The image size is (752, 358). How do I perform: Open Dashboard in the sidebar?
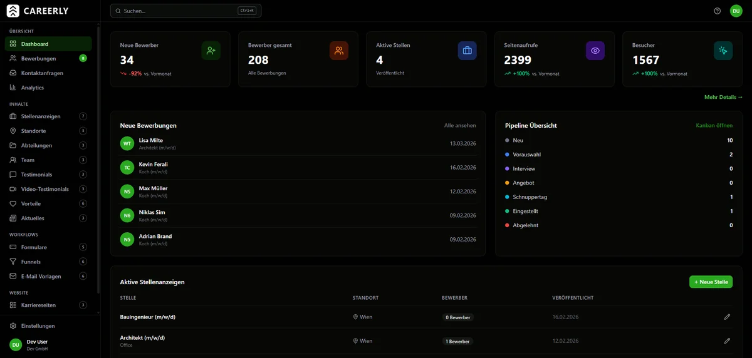(x=48, y=44)
